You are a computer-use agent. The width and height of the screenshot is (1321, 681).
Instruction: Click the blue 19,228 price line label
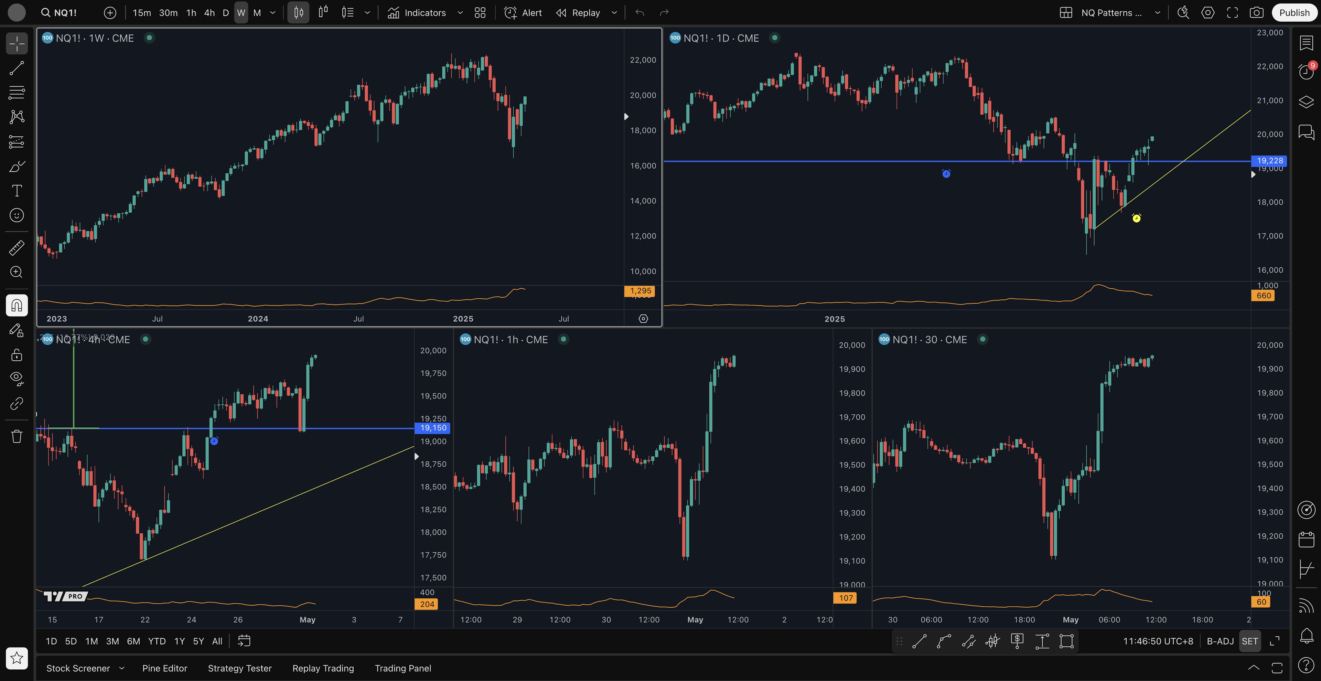[1269, 160]
